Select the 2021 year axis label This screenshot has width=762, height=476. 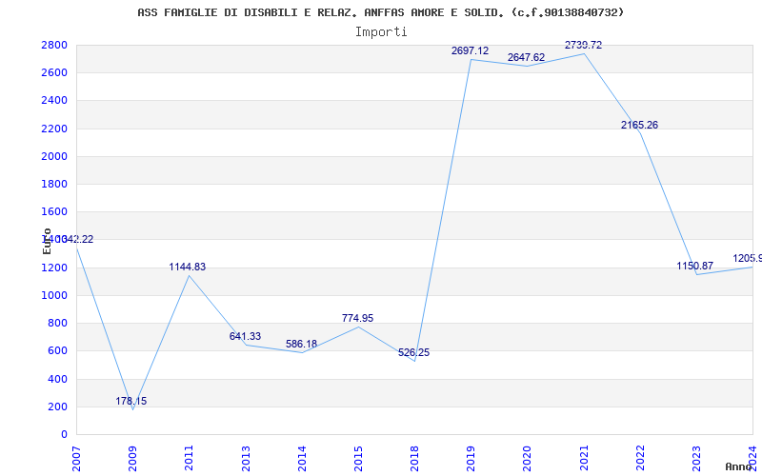(584, 459)
